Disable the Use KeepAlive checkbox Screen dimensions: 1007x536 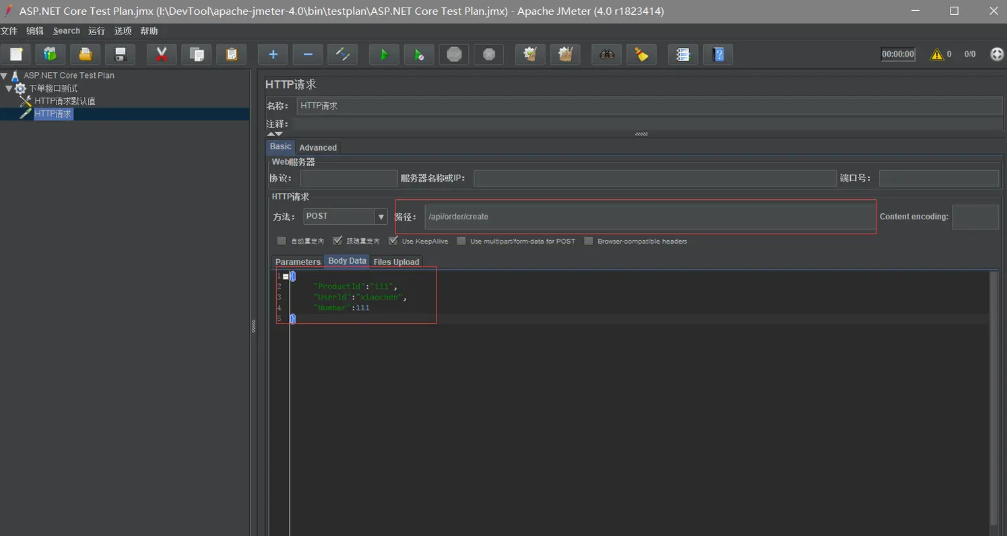[393, 241]
